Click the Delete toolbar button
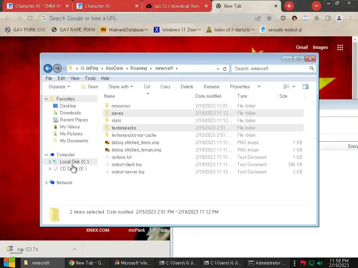This screenshot has height=268, width=358. click(x=187, y=87)
